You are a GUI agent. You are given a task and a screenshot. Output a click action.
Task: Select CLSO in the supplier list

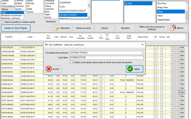(73, 7)
